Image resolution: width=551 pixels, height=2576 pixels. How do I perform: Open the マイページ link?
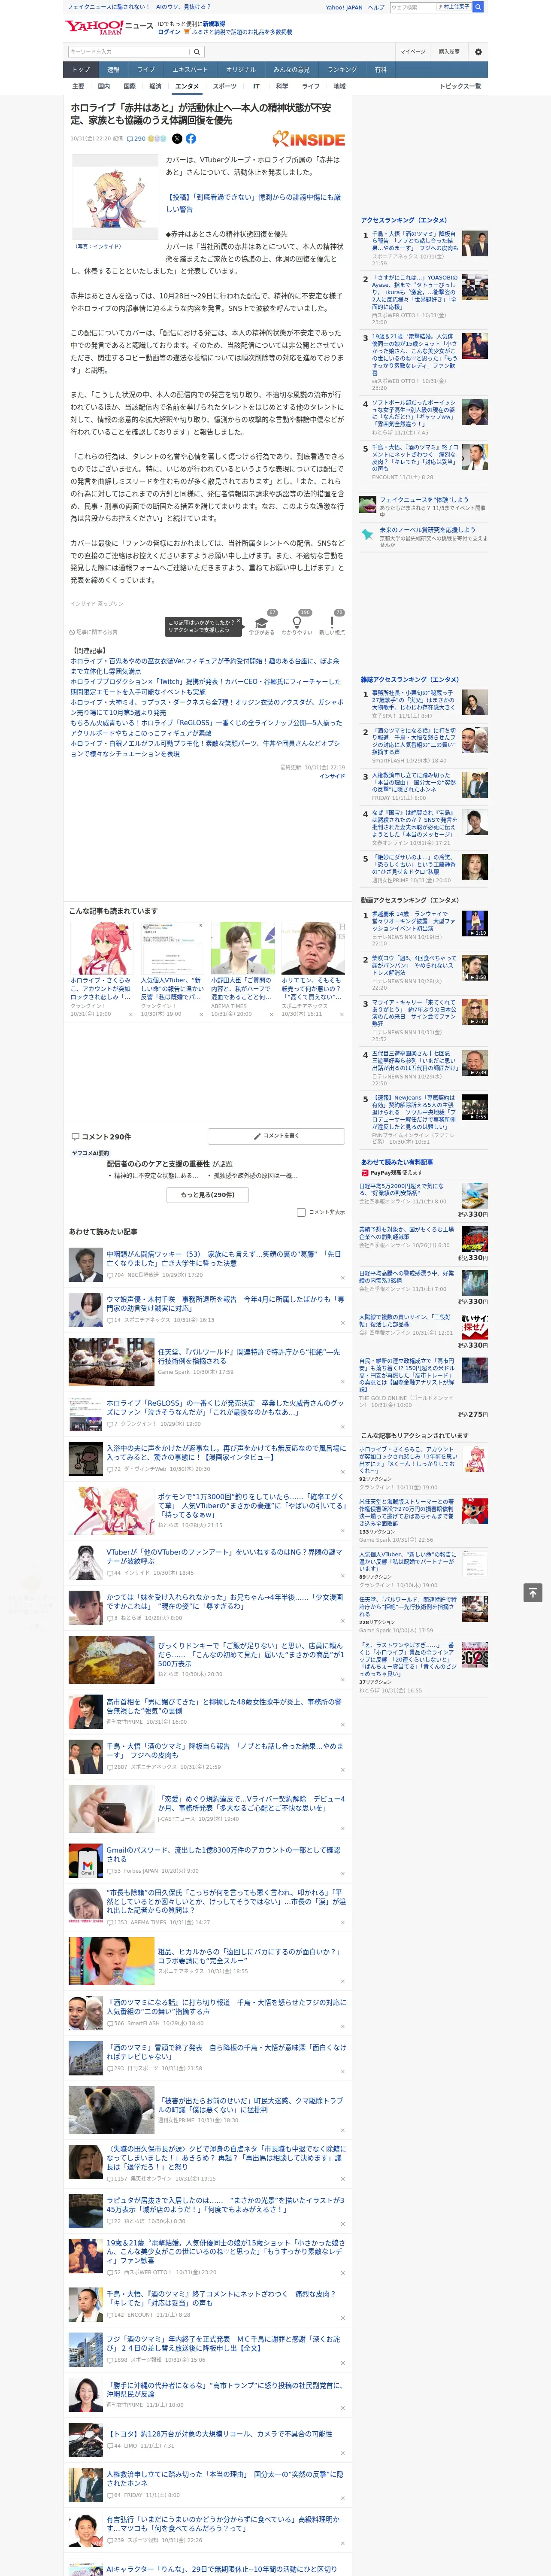pyautogui.click(x=412, y=51)
